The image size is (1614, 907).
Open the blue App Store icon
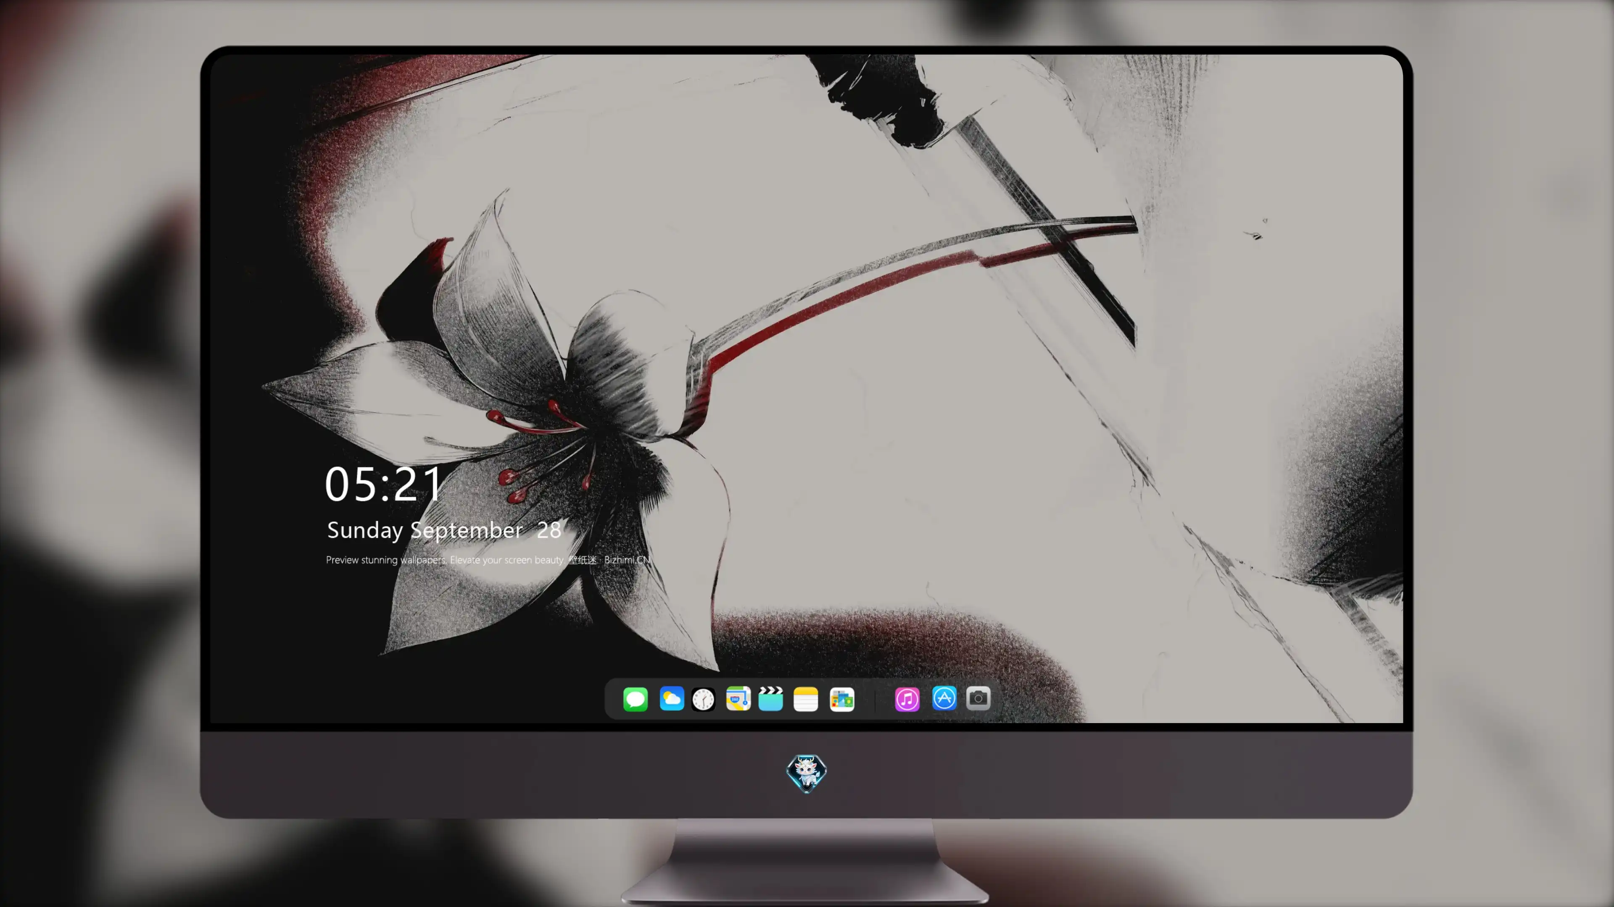(944, 698)
